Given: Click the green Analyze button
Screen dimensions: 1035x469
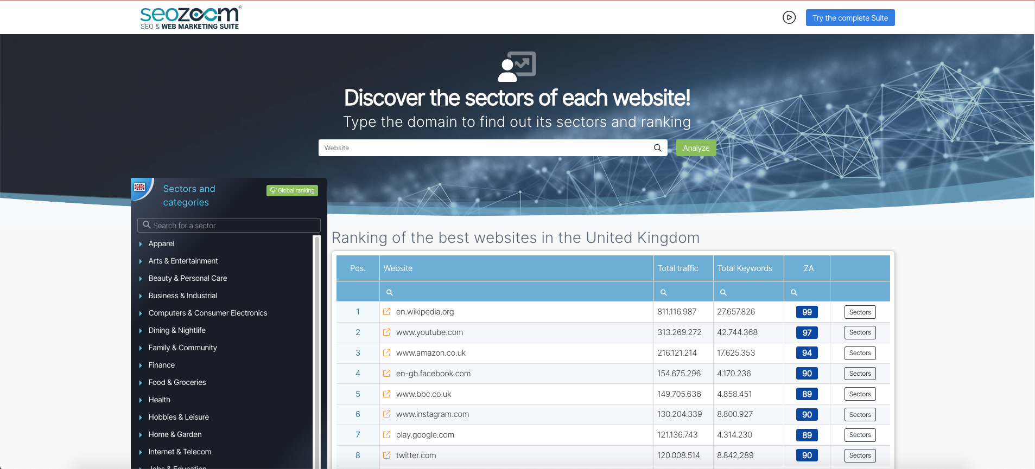Looking at the screenshot, I should tap(696, 148).
